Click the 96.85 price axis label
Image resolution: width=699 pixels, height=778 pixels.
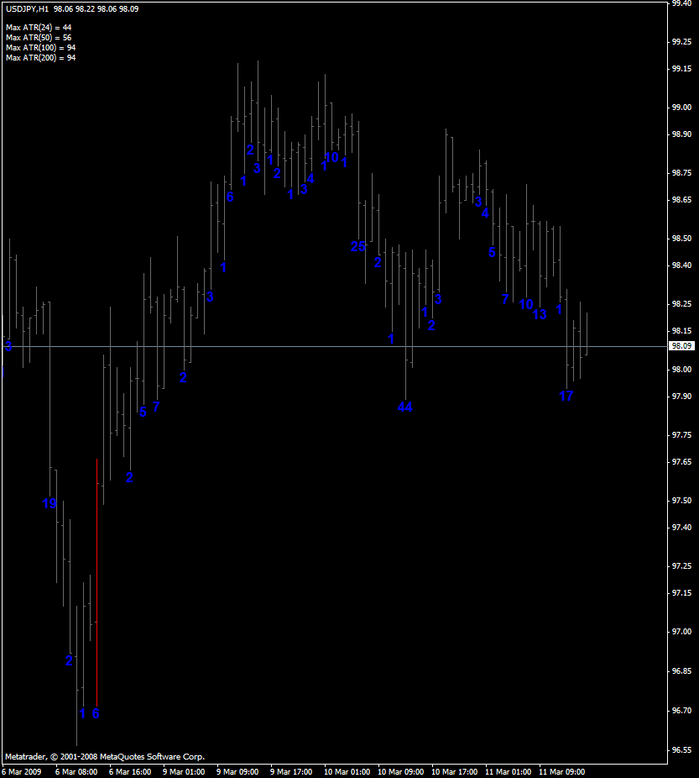coord(681,671)
